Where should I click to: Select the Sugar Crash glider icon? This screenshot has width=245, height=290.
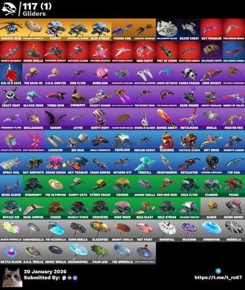pyautogui.click(x=56, y=164)
